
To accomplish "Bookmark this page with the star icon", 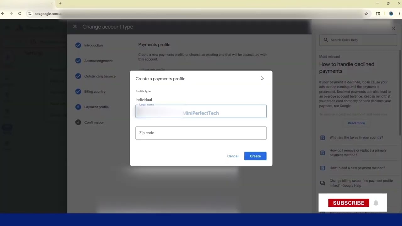I will pos(366,13).
